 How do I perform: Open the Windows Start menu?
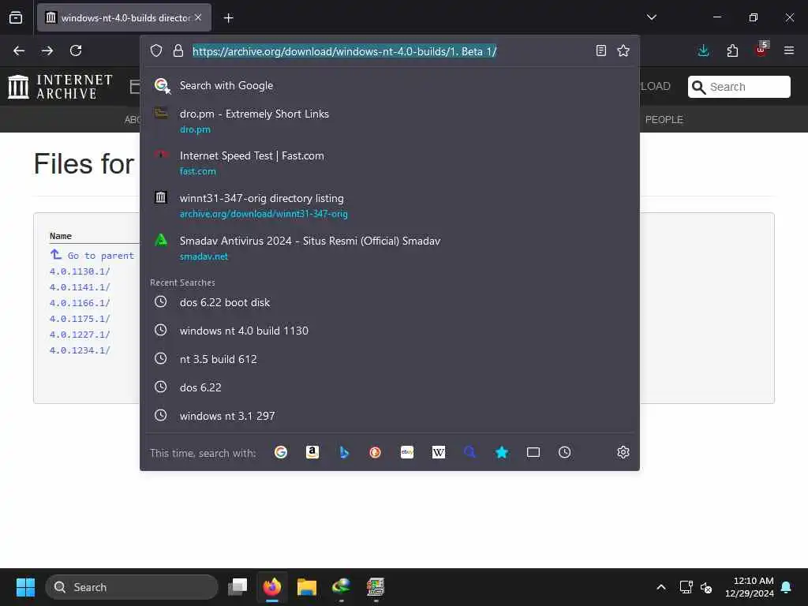click(x=25, y=587)
